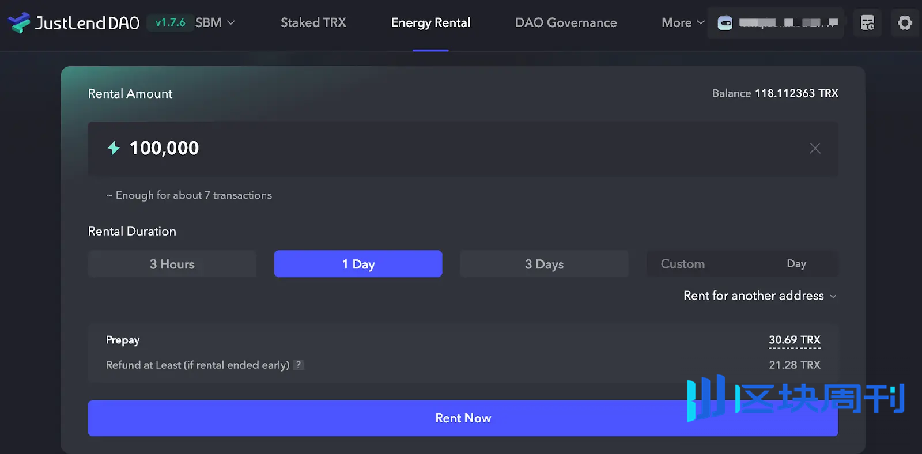
Task: Click the Rent Now button
Action: coord(463,418)
